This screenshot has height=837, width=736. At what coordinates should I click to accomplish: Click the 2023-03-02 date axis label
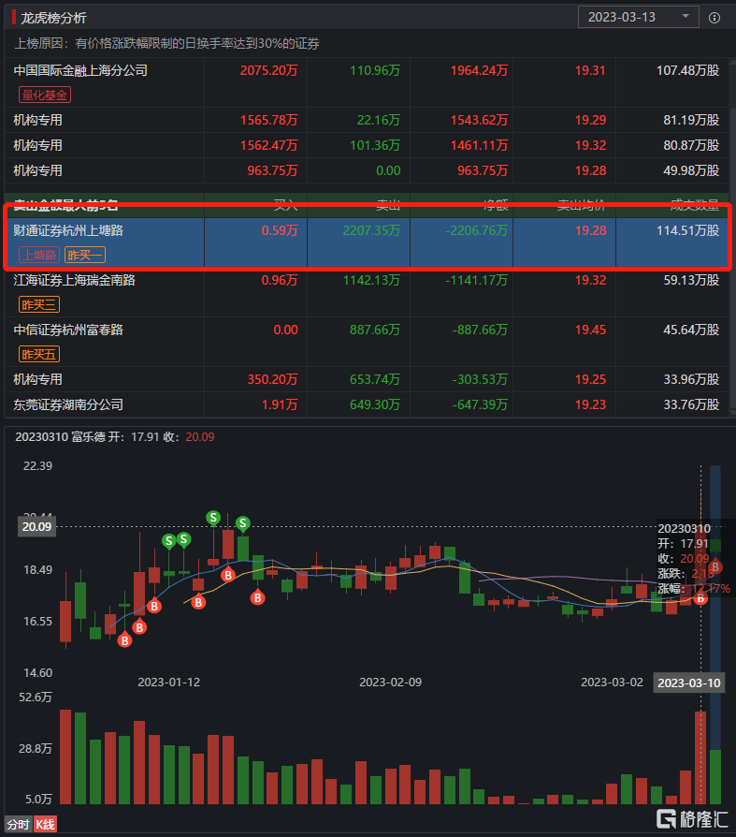click(x=612, y=683)
